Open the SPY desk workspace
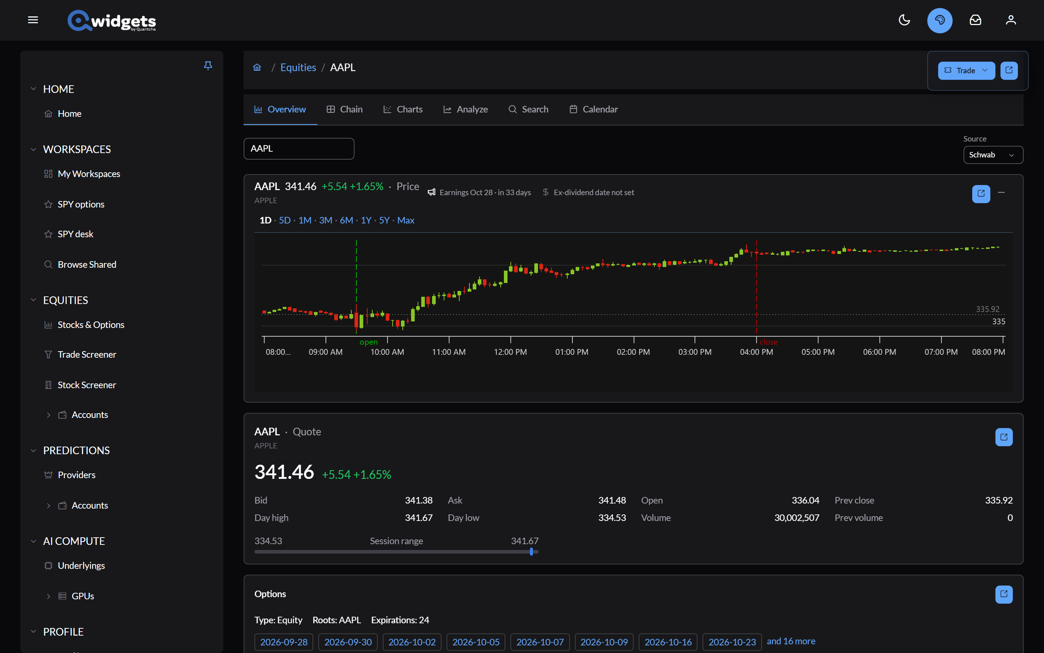The image size is (1044, 653). pyautogui.click(x=75, y=234)
